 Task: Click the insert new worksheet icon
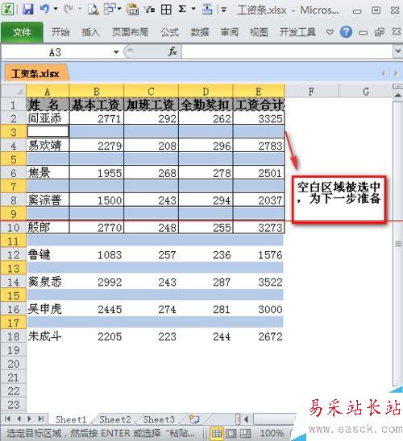194,419
